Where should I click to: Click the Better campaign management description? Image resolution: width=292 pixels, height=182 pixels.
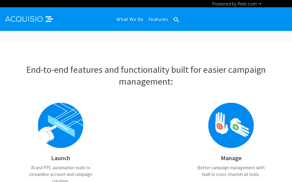[231, 171]
